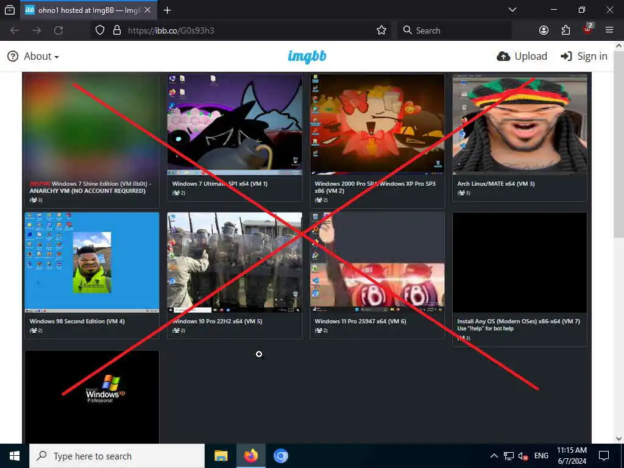
Task: Click taskbar 'Type here to search' box
Action: point(117,456)
